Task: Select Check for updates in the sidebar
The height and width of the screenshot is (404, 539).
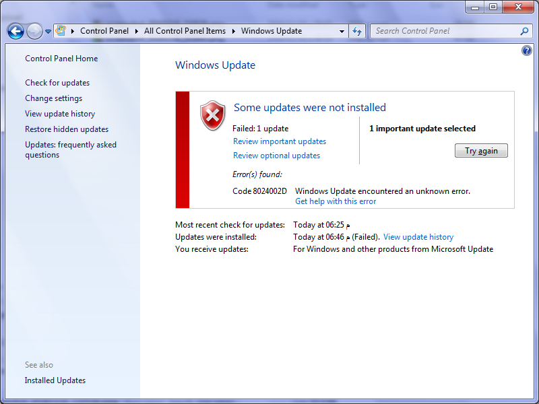Action: coord(57,83)
